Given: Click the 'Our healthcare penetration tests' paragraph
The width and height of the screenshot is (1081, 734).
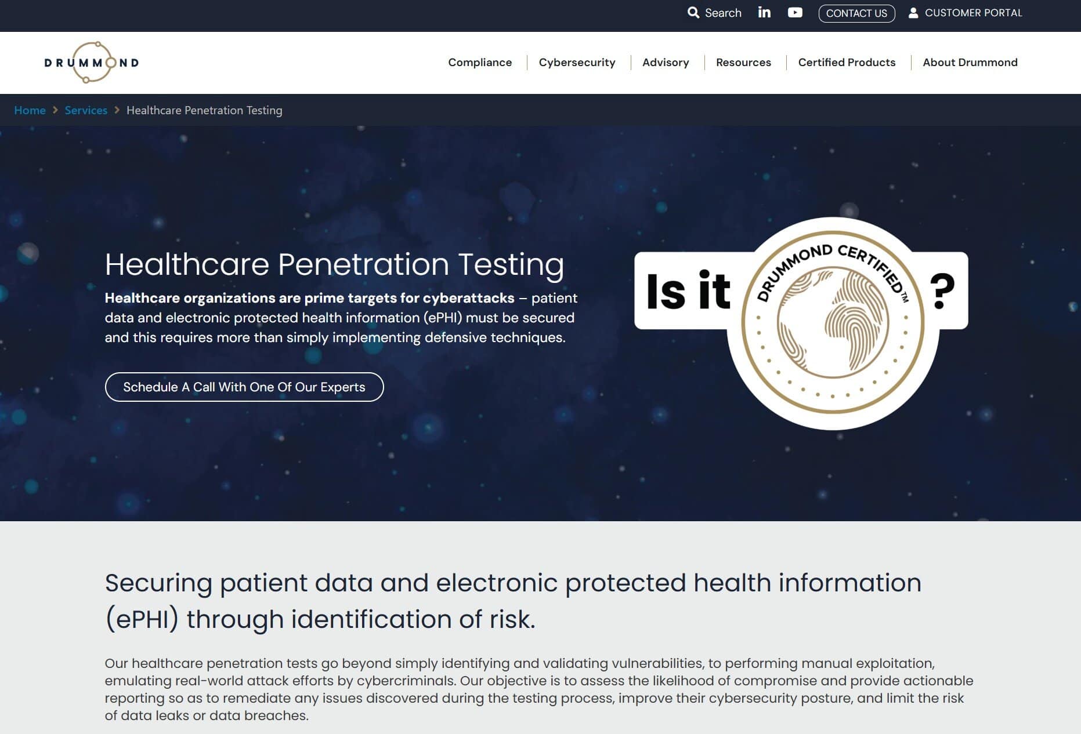Looking at the screenshot, I should [x=539, y=689].
